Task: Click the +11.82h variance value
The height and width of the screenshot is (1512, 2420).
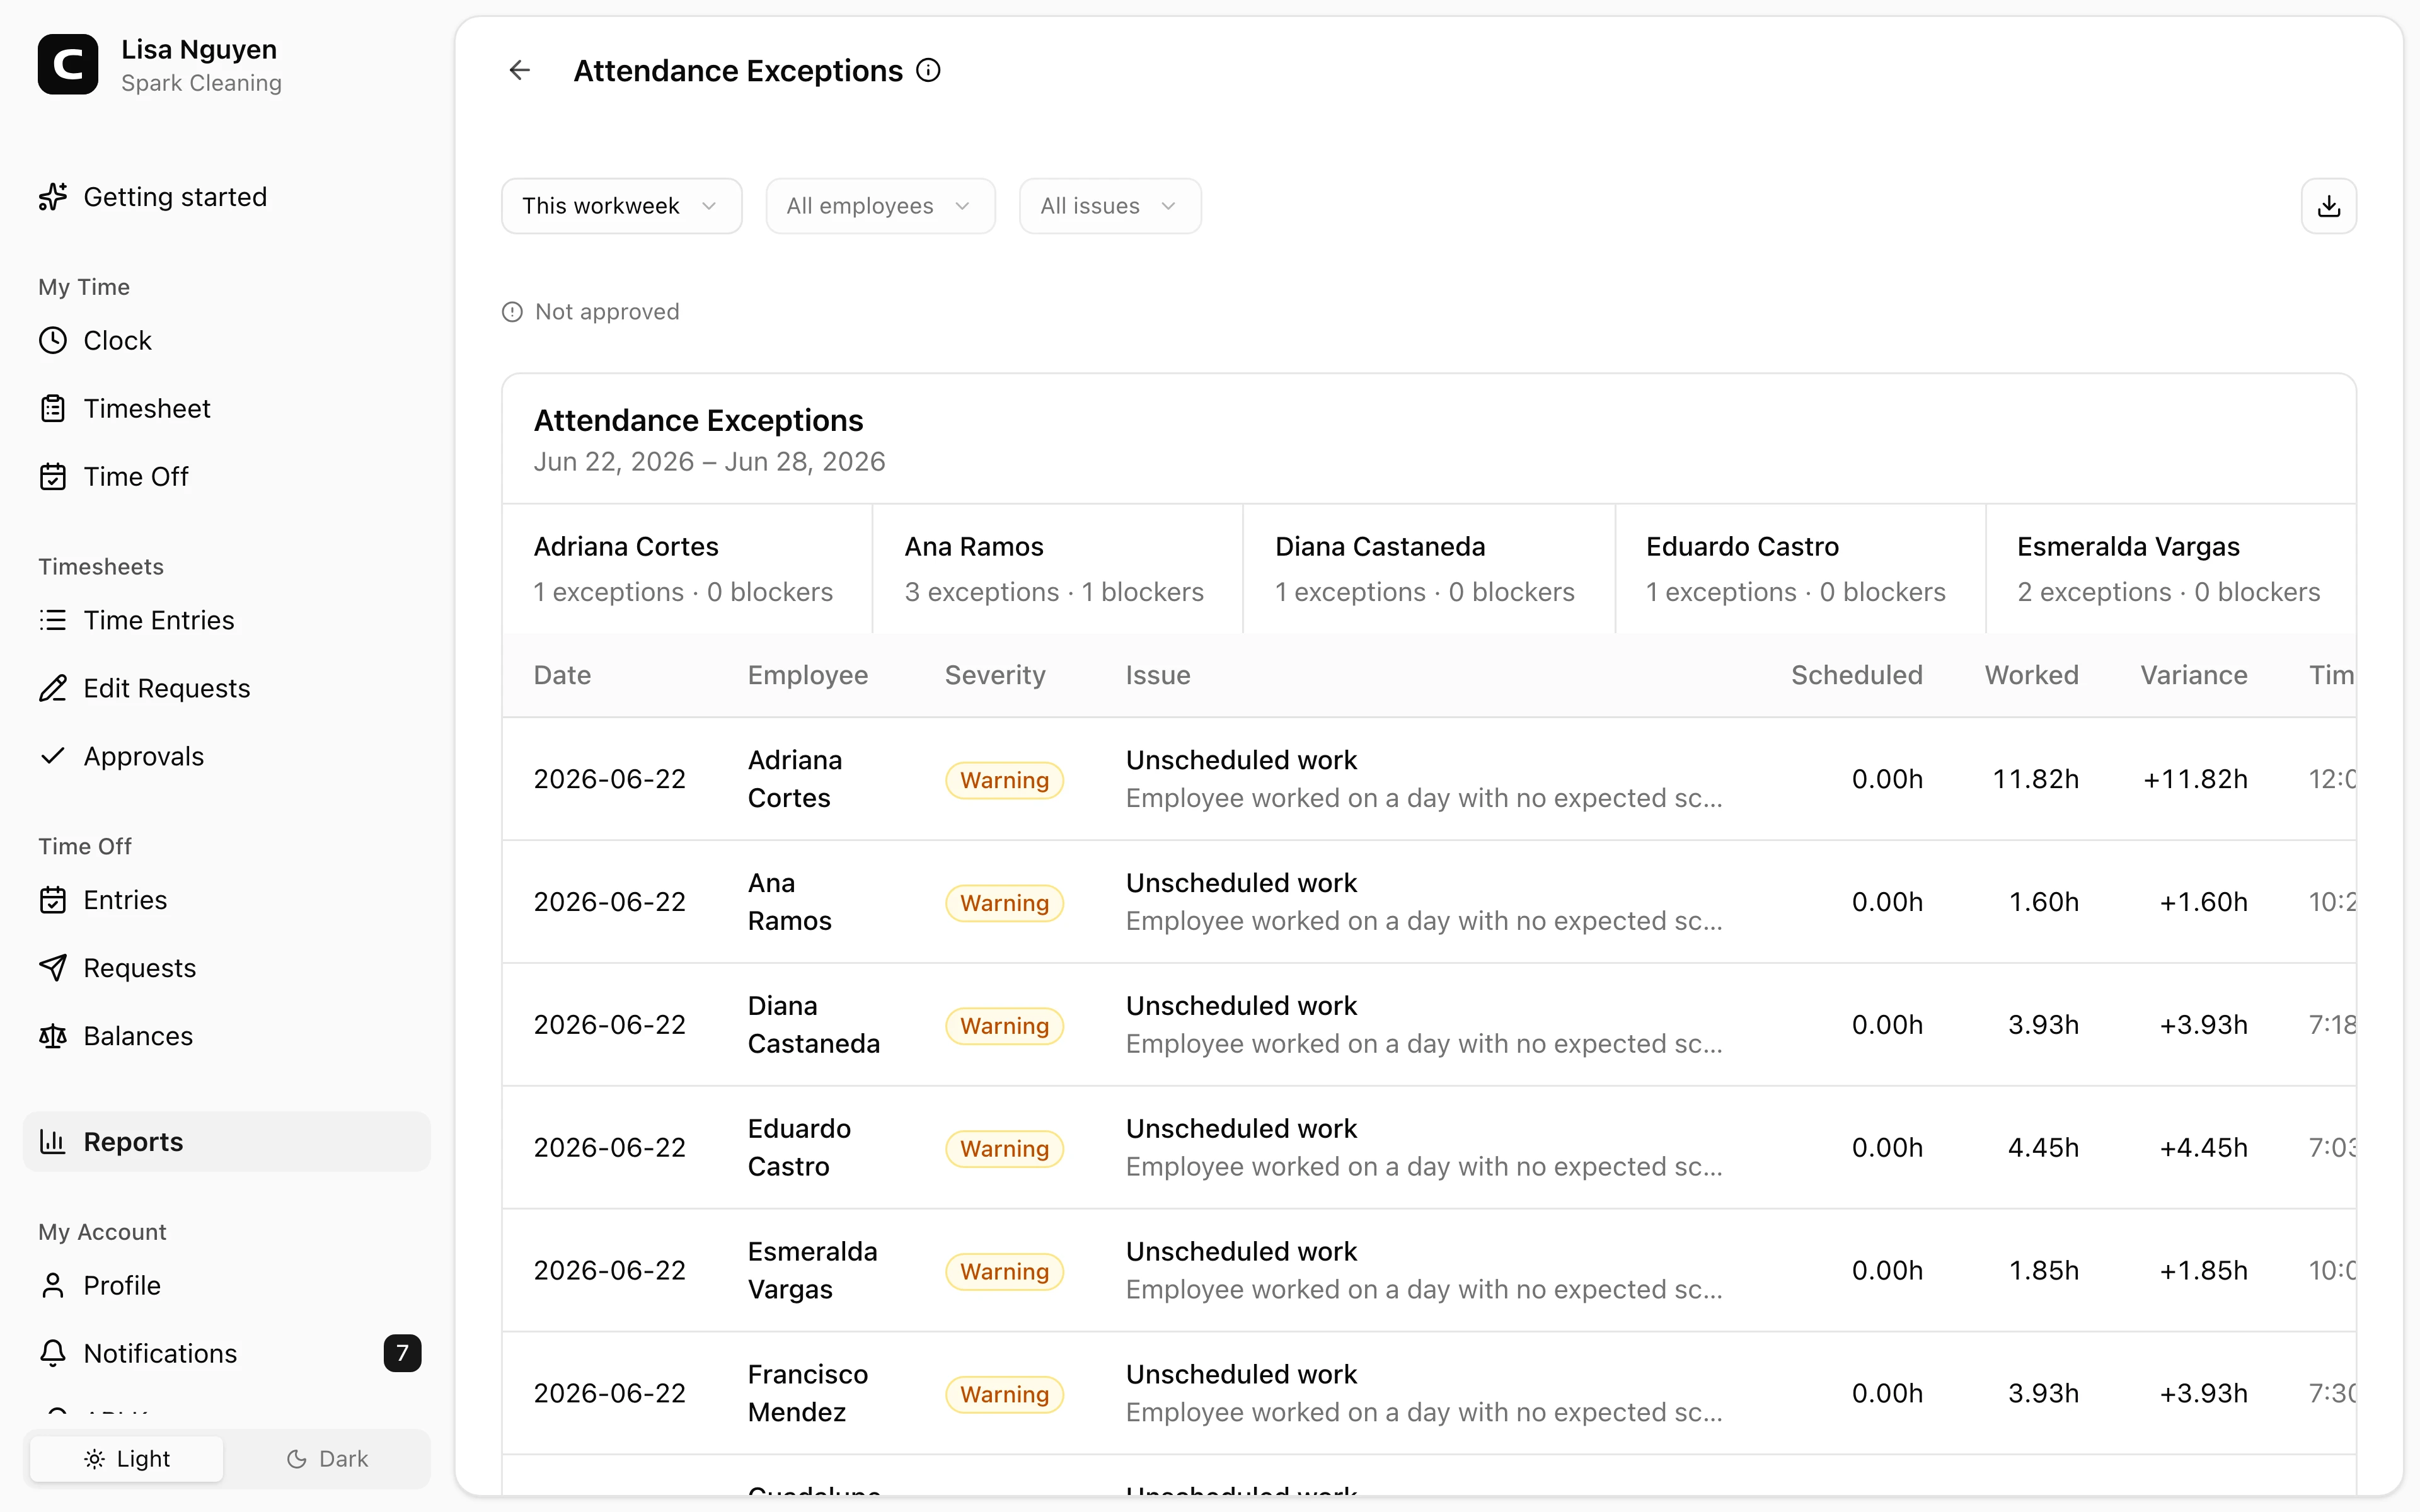Action: (2195, 779)
